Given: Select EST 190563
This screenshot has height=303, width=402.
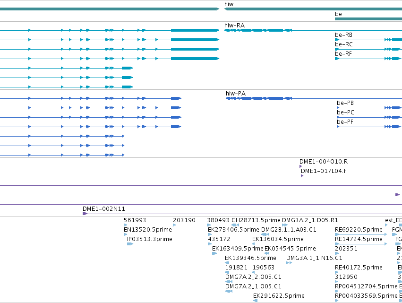Looking at the screenshot, I should tap(263, 268).
